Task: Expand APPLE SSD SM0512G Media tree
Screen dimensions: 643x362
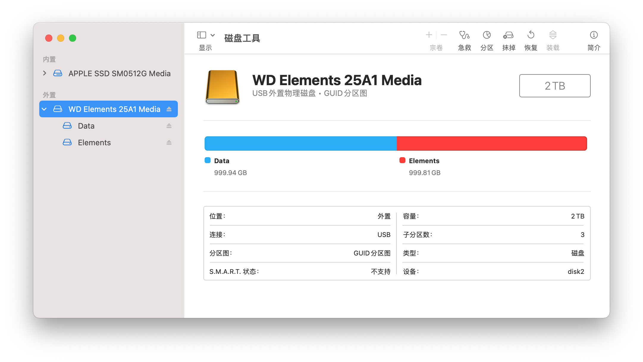Action: click(x=45, y=73)
